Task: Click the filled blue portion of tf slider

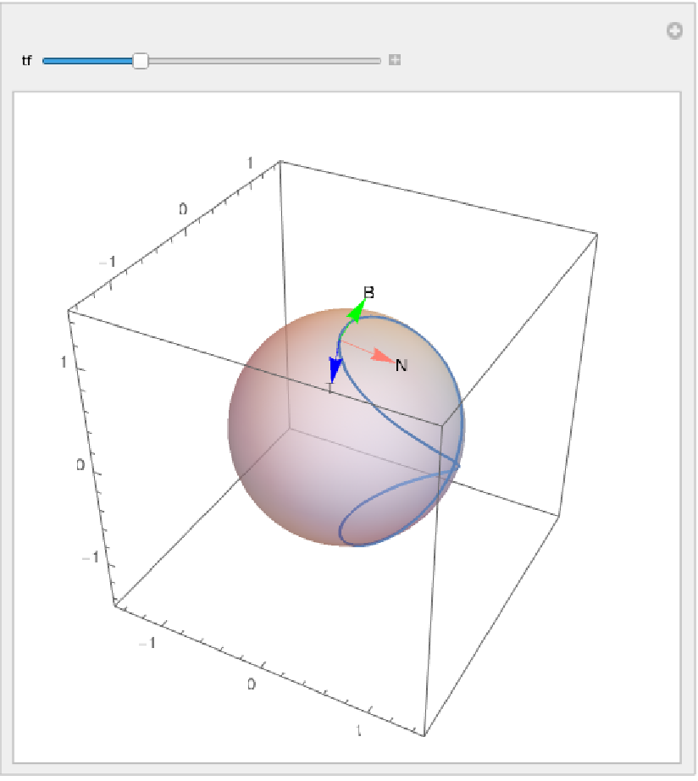Action: click(x=87, y=61)
